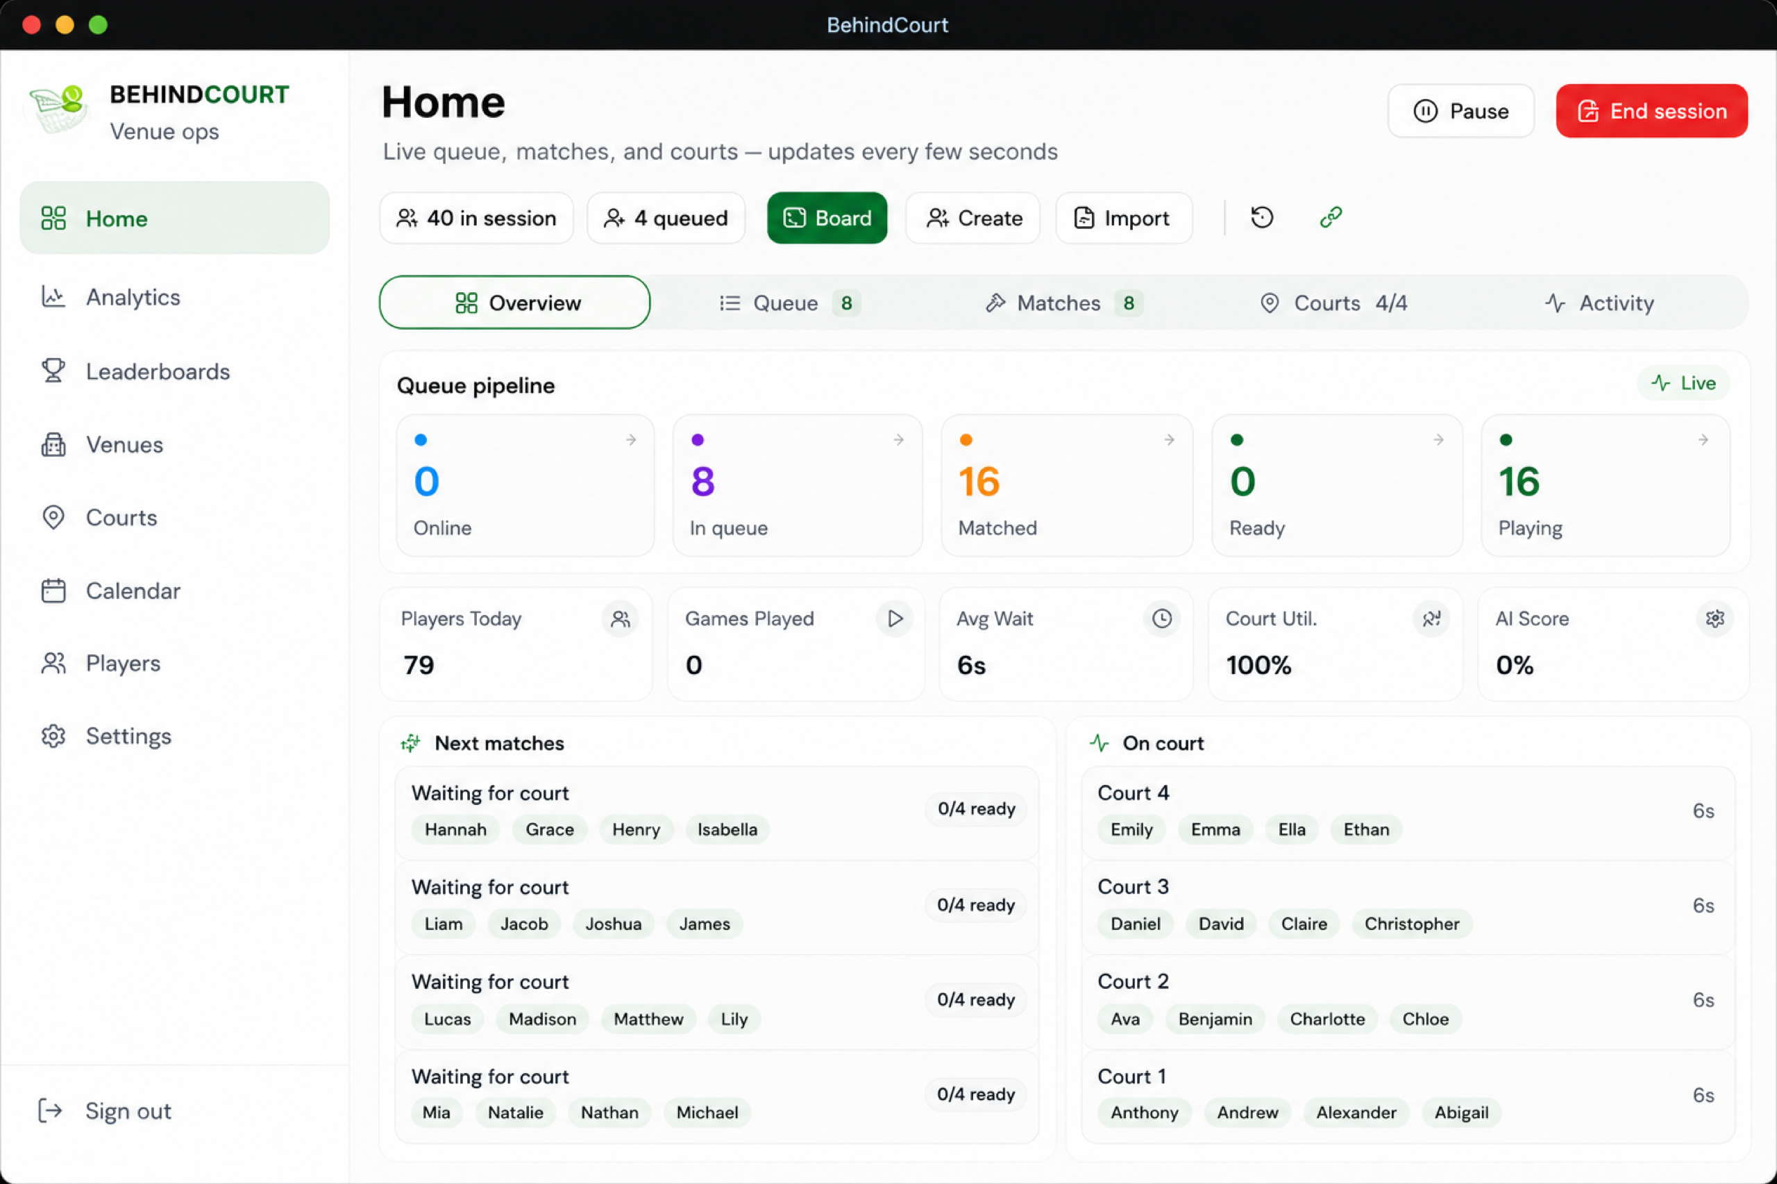1777x1184 pixels.
Task: Click the End session button
Action: click(1651, 111)
